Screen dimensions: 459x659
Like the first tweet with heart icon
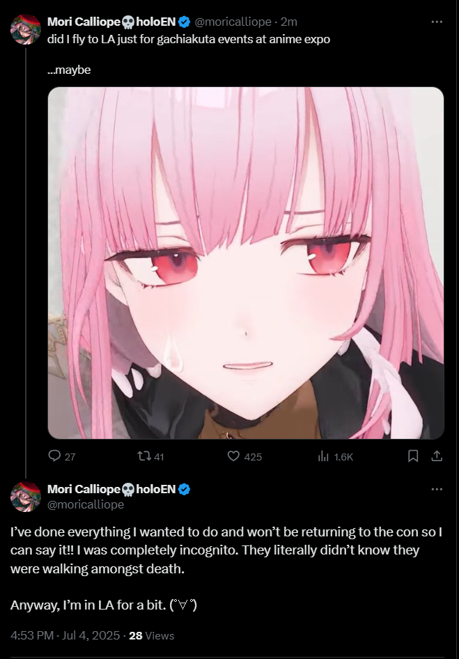233,456
